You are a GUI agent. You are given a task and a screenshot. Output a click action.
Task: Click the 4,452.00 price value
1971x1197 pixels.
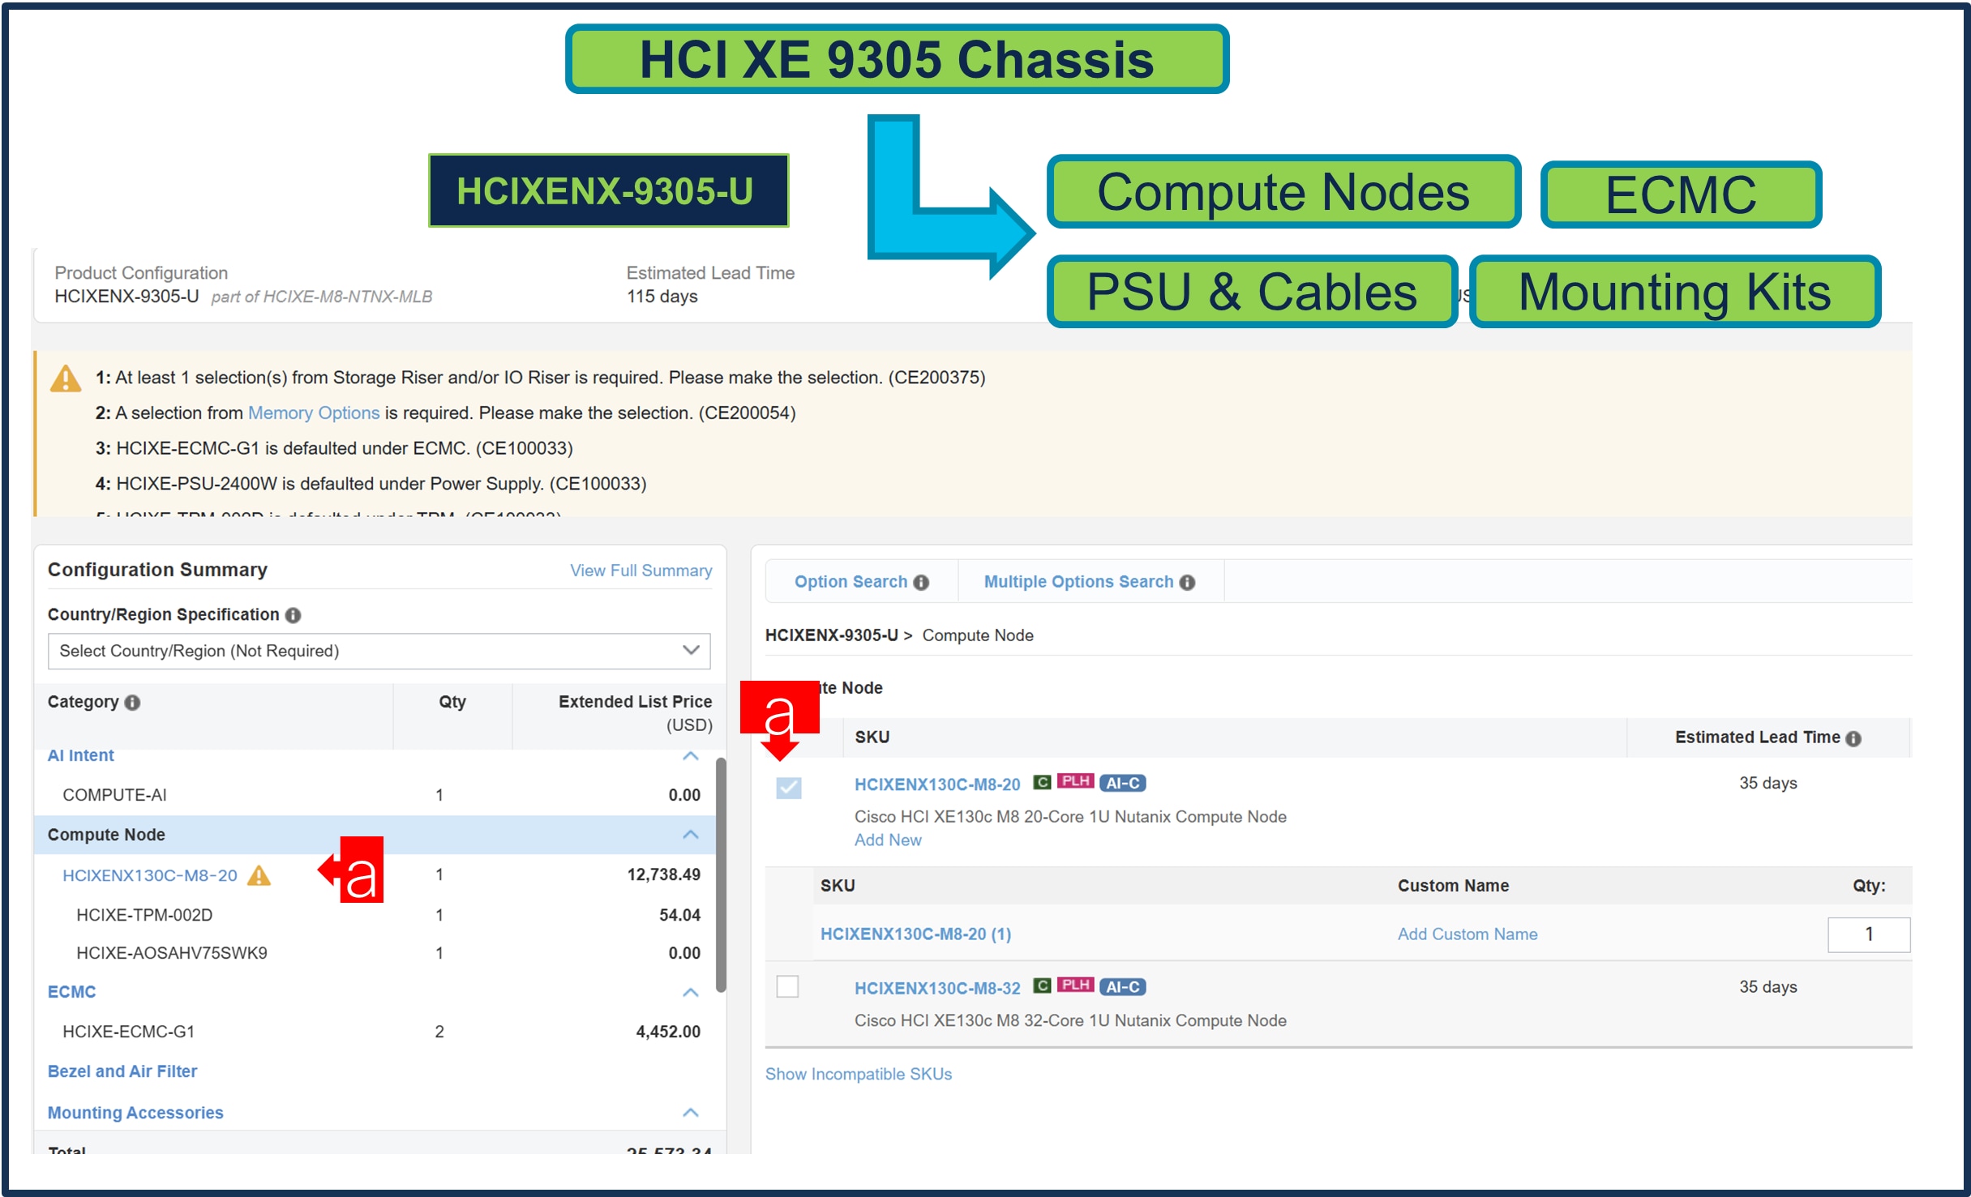click(668, 1032)
